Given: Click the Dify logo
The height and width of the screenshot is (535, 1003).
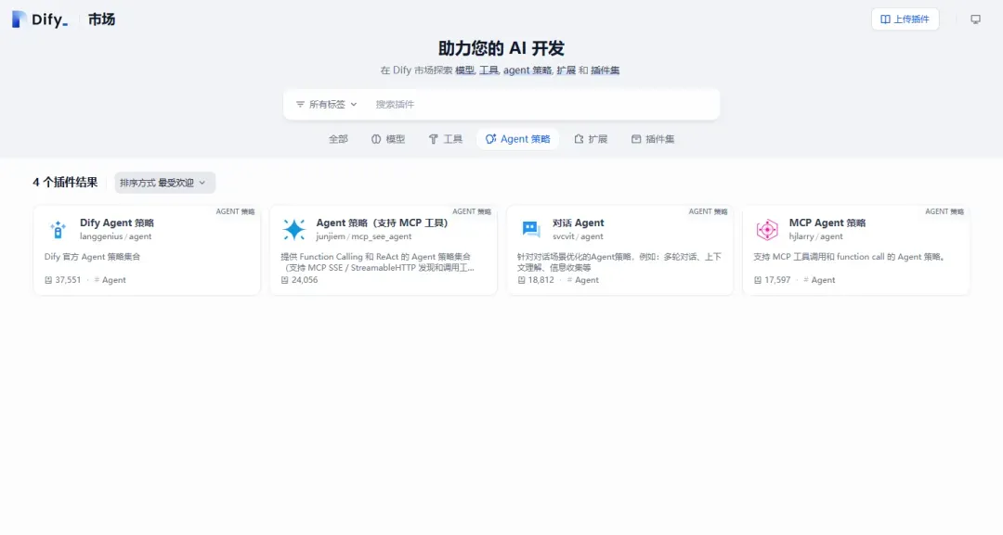Looking at the screenshot, I should tap(40, 19).
